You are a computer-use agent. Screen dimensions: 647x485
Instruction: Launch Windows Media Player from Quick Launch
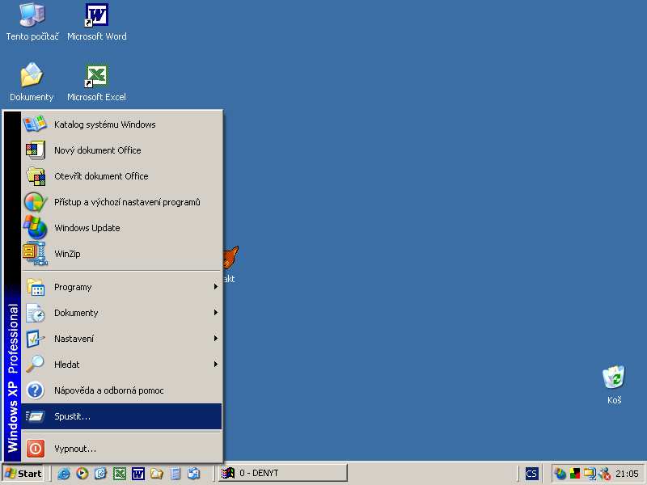[82, 473]
